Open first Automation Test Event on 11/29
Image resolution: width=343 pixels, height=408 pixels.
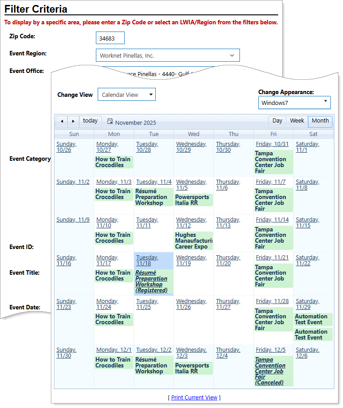(x=311, y=319)
